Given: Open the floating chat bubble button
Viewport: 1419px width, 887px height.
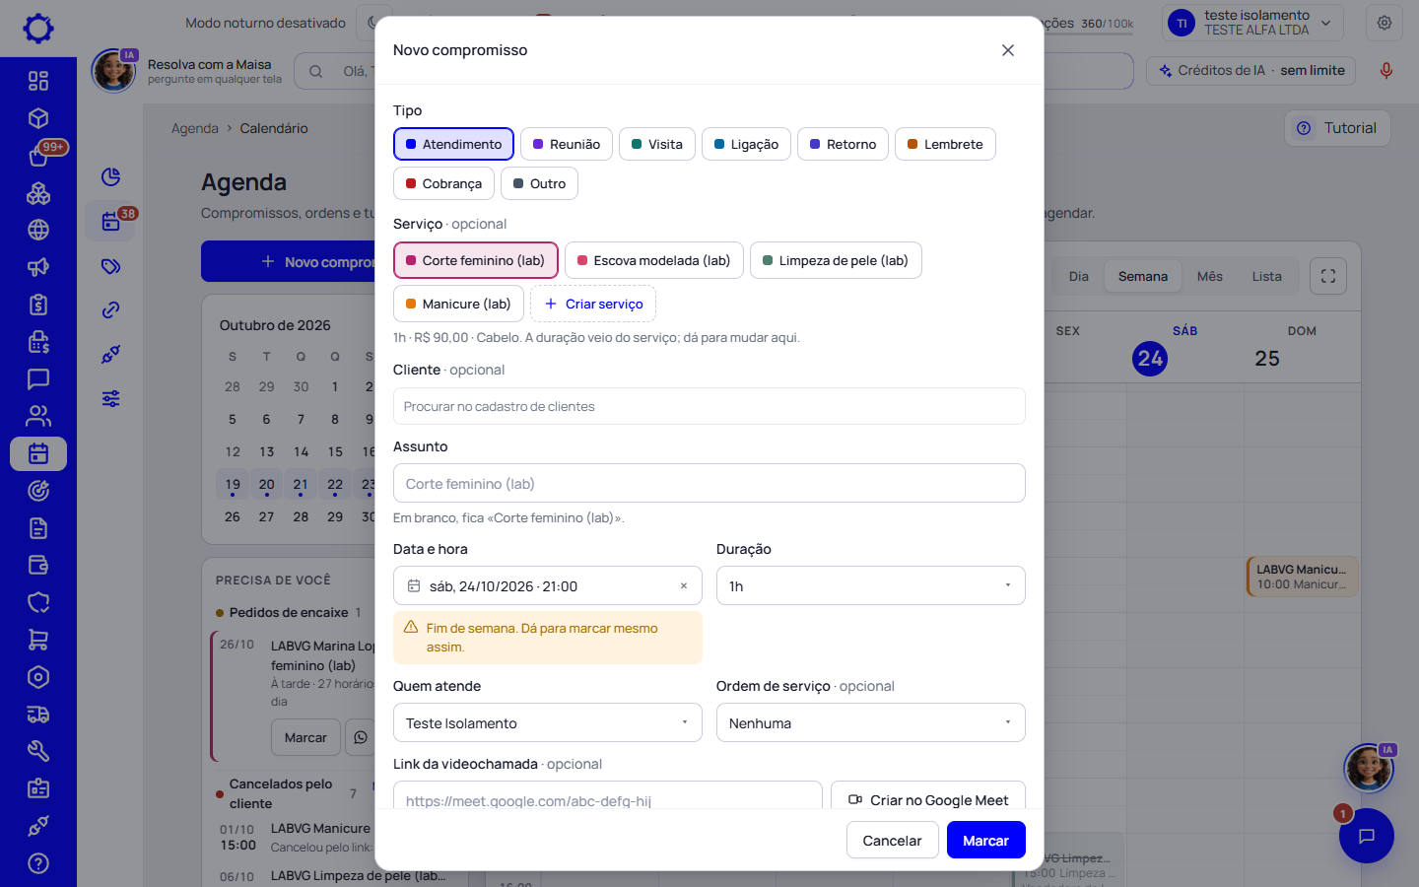Looking at the screenshot, I should tap(1367, 836).
